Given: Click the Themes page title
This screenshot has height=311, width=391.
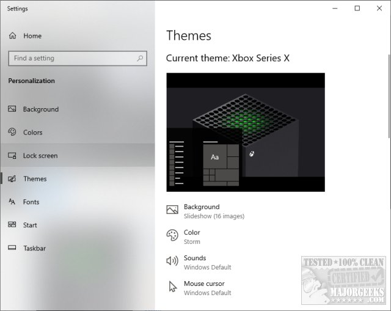Looking at the screenshot, I should click(189, 35).
